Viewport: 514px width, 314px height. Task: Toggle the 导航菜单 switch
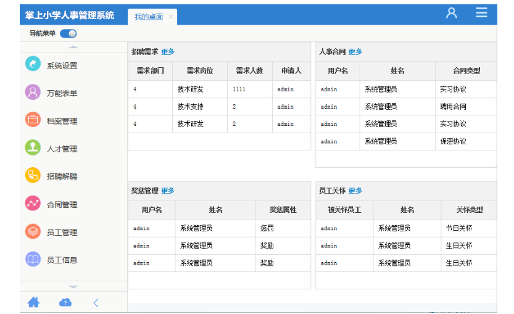(x=68, y=33)
